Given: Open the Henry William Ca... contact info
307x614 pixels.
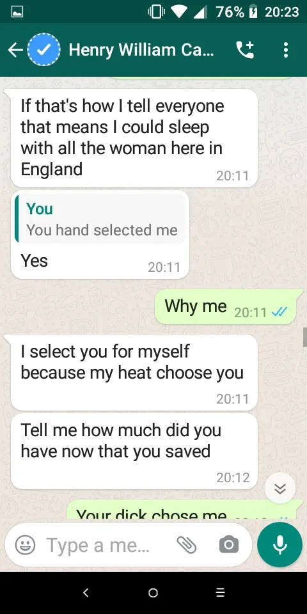Looking at the screenshot, I should 141,50.
